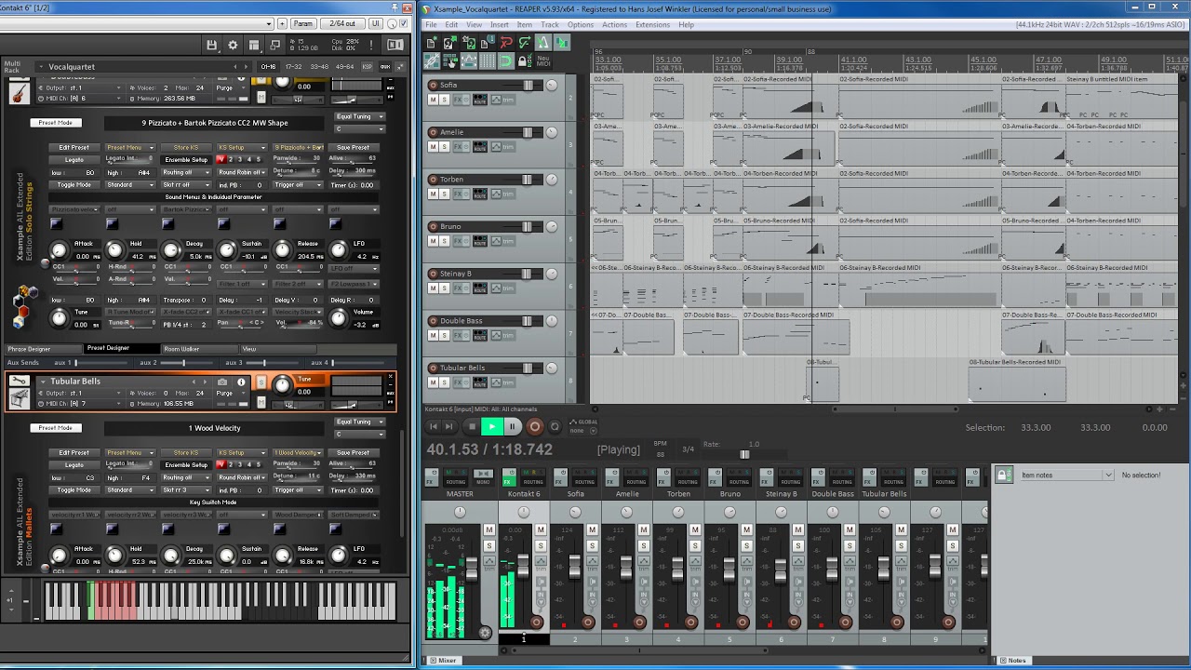Click REAPER open project toolbar icon
This screenshot has width=1191, height=670.
[x=450, y=43]
